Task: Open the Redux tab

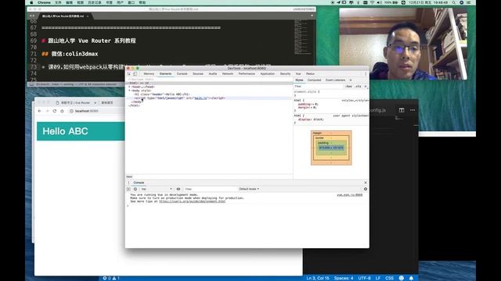Action: tap(310, 73)
